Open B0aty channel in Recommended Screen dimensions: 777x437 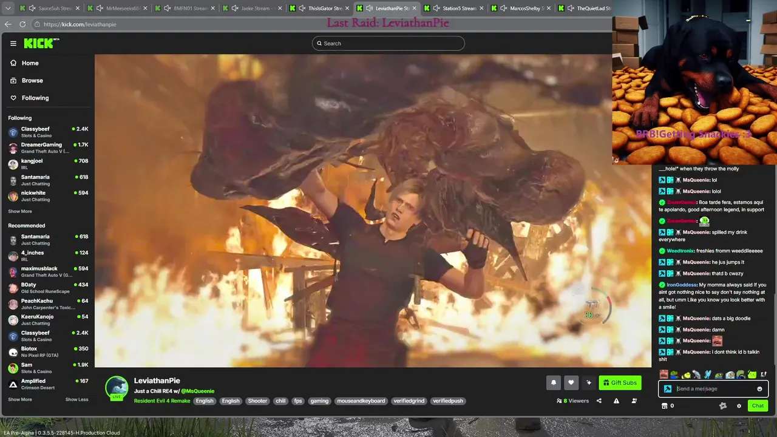(x=49, y=288)
